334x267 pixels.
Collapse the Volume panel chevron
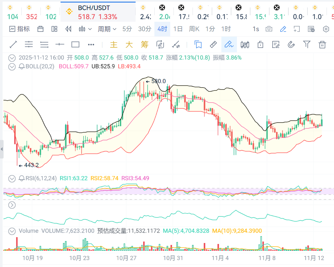click(x=12, y=231)
